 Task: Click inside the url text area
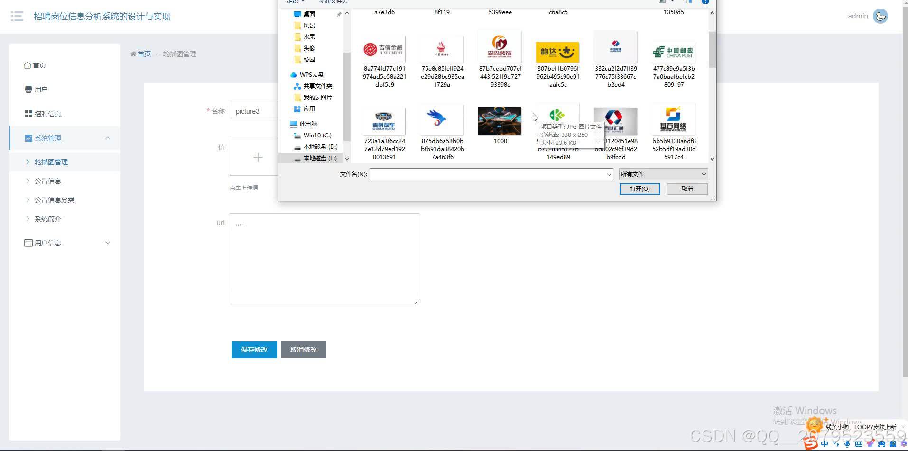click(324, 259)
